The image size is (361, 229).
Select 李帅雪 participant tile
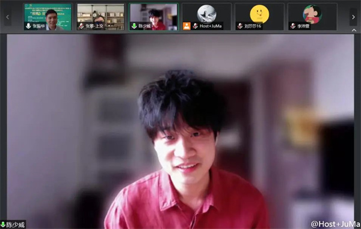(x=312, y=17)
